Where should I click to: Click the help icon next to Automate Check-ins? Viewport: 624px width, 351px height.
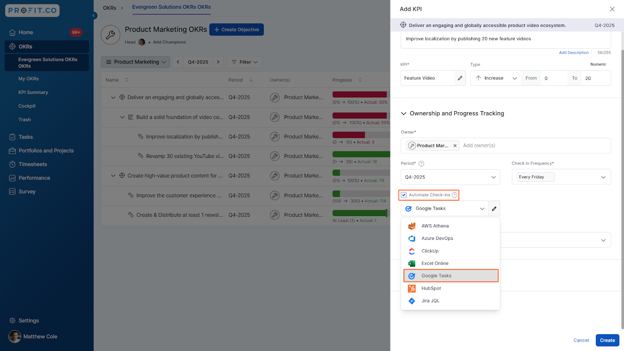click(x=454, y=195)
